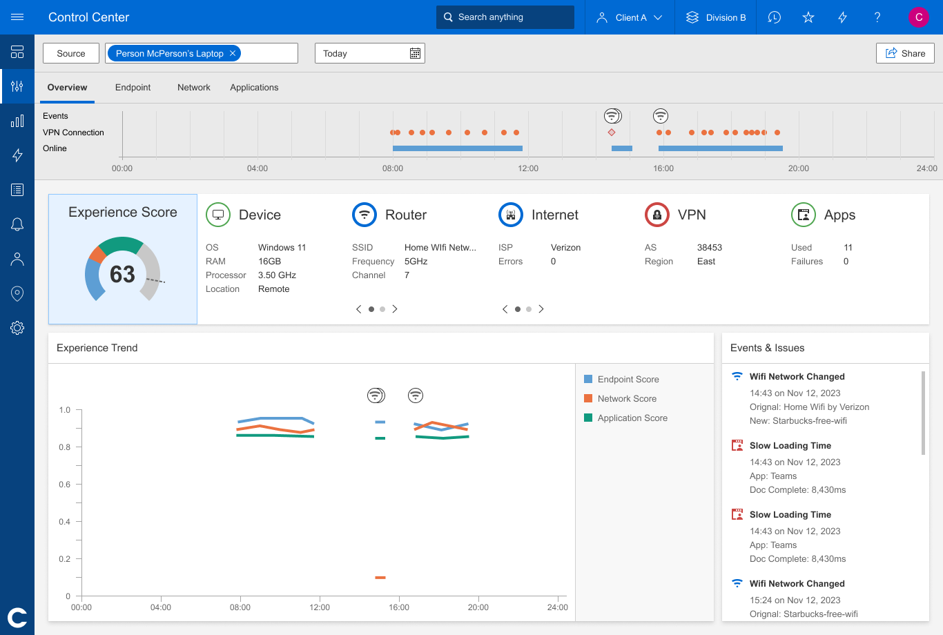Open the calendar picker next to Today
The image size is (943, 635).
coord(414,53)
